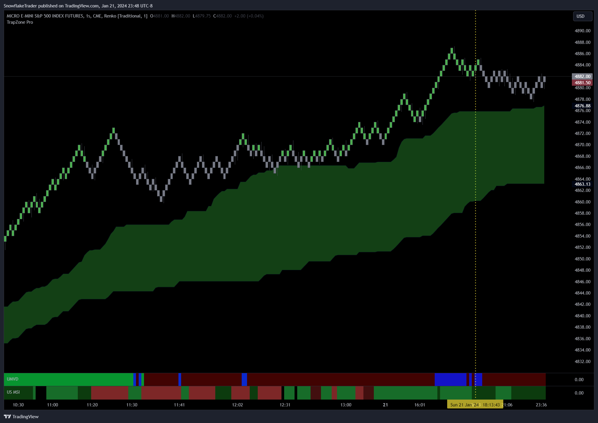Click the open value O4881.00 in header
This screenshot has height=423, width=598.
[159, 16]
